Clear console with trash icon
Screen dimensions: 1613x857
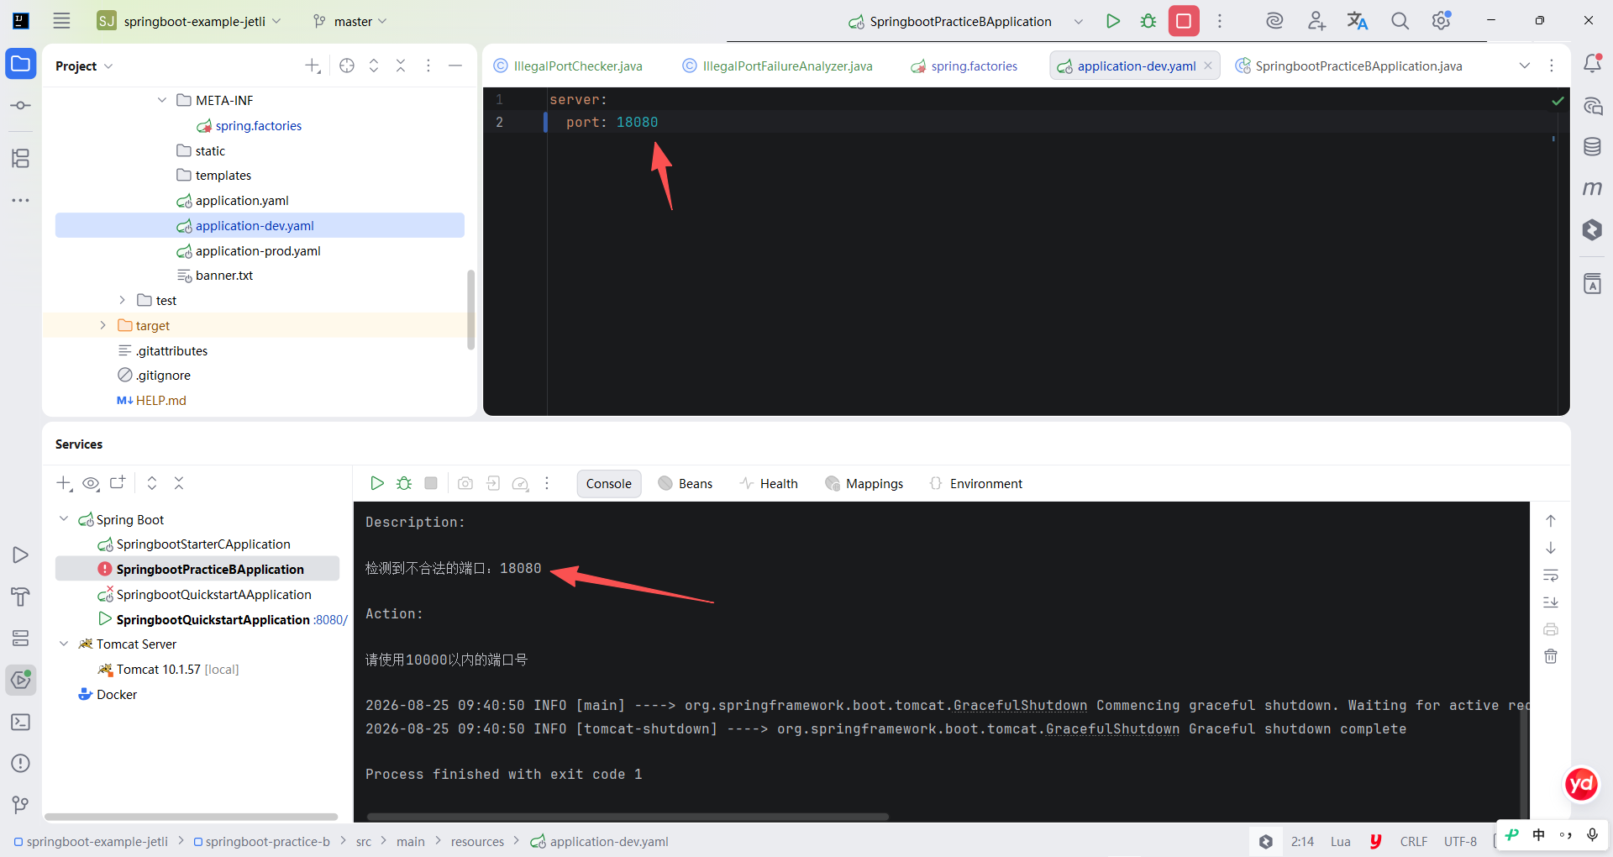click(x=1551, y=656)
